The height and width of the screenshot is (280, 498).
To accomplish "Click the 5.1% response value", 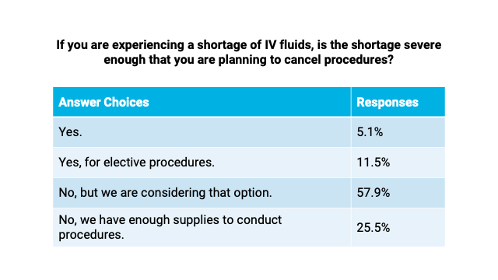I will pyautogui.click(x=370, y=131).
